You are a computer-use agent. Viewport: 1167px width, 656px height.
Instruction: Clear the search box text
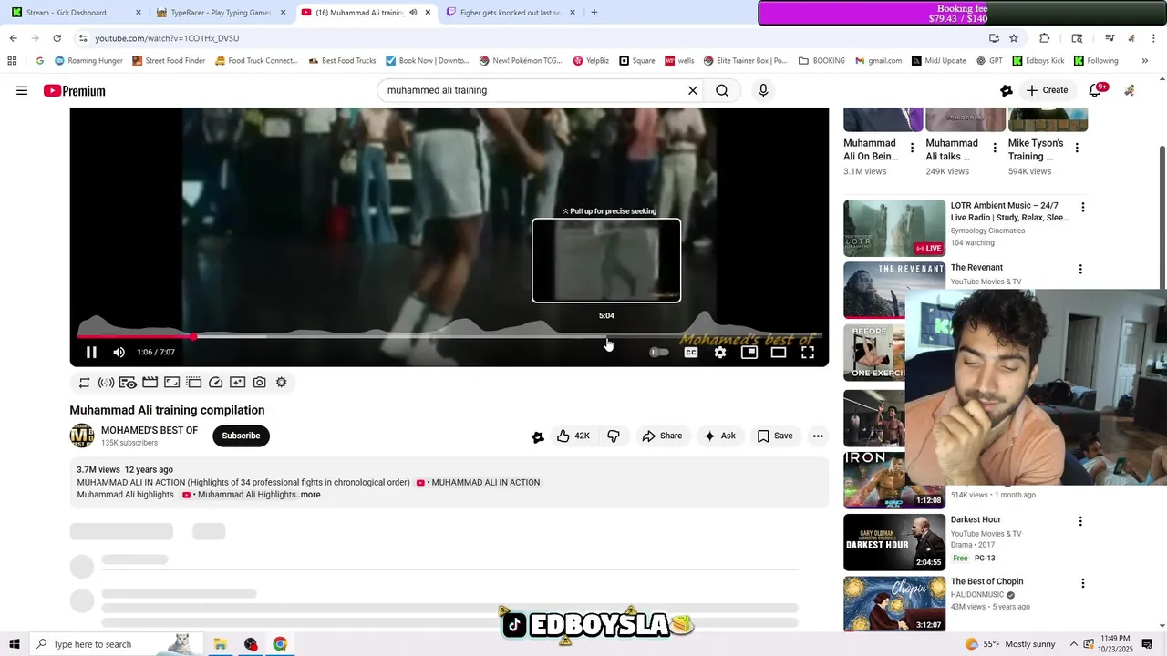[692, 90]
